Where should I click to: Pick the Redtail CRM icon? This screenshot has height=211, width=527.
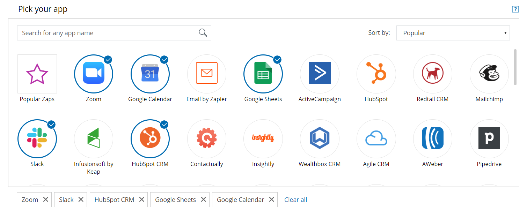[432, 74]
